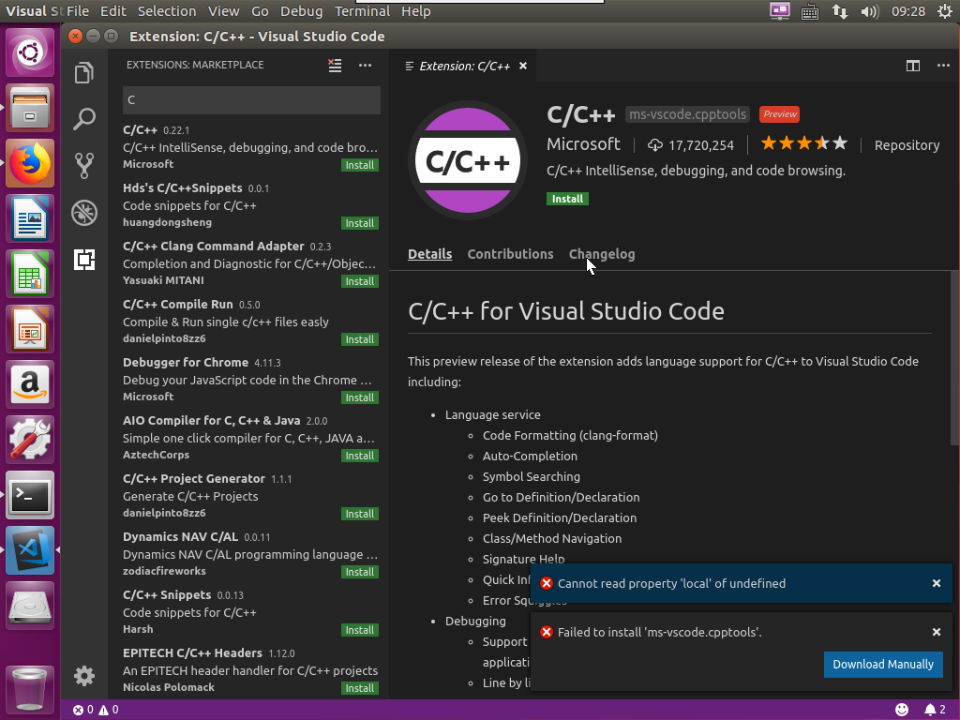Install Dynamics NAV C/AL extension

(359, 573)
